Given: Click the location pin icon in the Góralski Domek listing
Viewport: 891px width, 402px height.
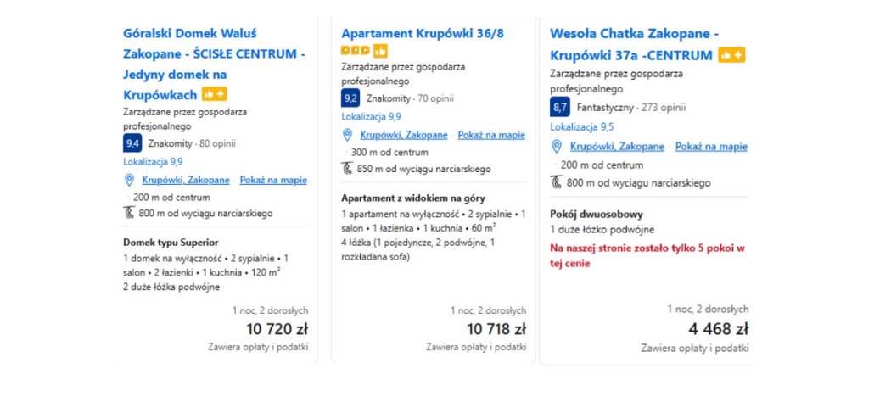Looking at the screenshot, I should pyautogui.click(x=130, y=180).
